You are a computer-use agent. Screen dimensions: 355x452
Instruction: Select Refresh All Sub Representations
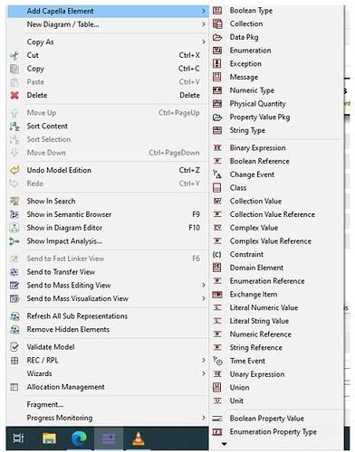107,316
